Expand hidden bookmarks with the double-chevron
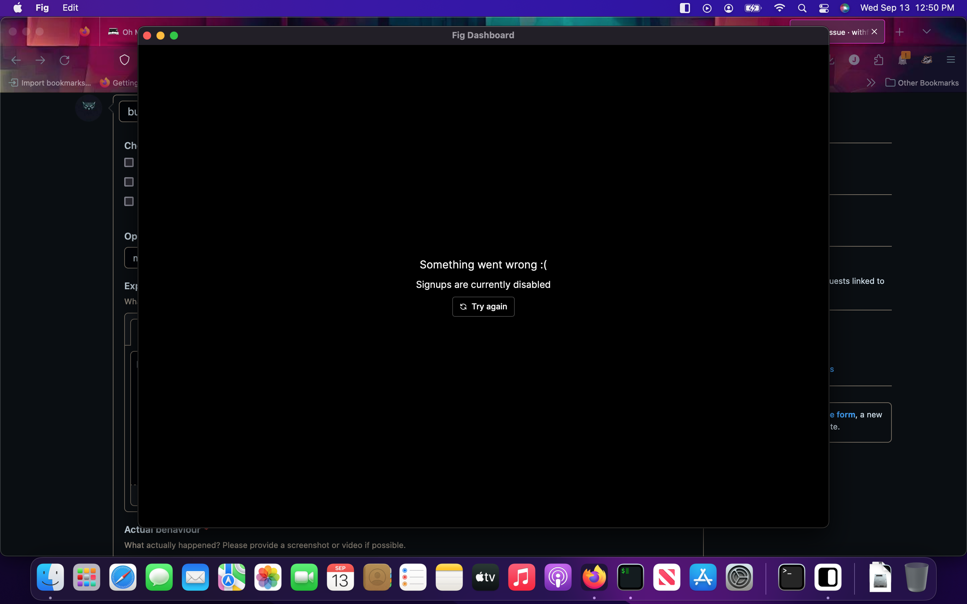This screenshot has width=967, height=604. (x=871, y=83)
